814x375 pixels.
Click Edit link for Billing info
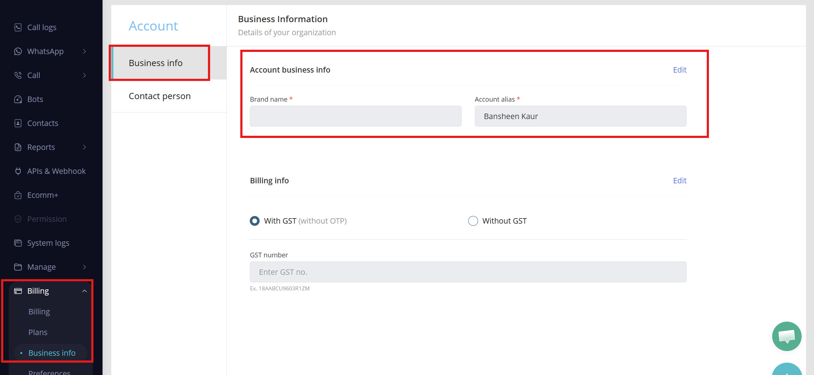[679, 180]
